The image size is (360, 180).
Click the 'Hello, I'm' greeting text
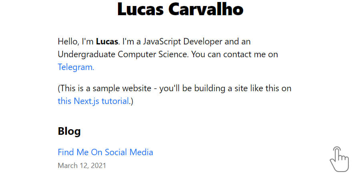tap(76, 42)
